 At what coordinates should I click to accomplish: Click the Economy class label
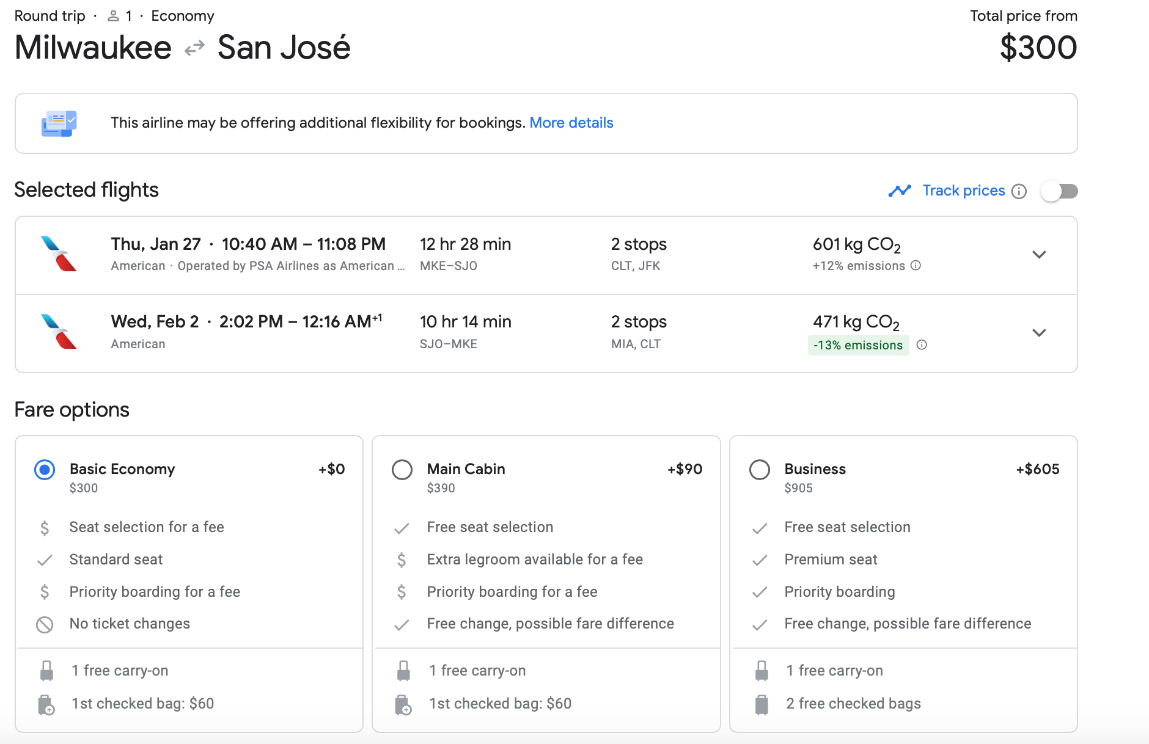click(x=183, y=16)
